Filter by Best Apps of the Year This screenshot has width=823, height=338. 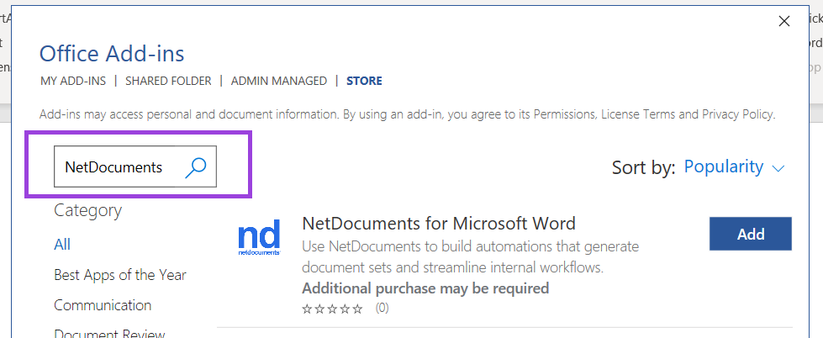pyautogui.click(x=120, y=275)
